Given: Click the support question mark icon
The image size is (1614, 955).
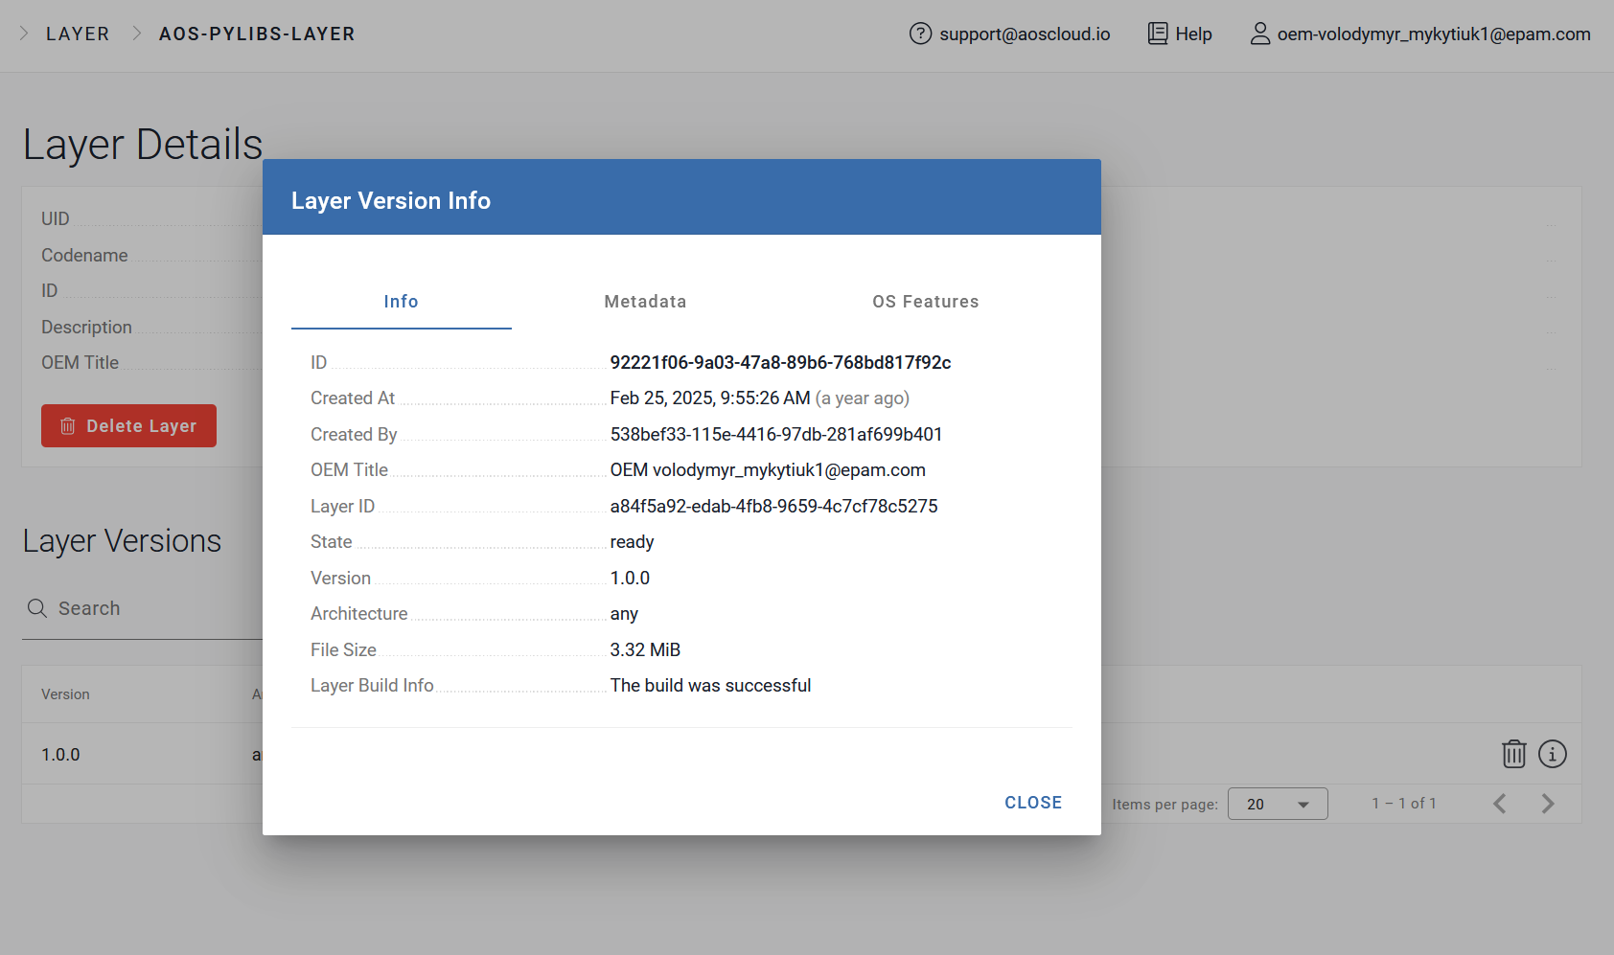Looking at the screenshot, I should point(920,34).
